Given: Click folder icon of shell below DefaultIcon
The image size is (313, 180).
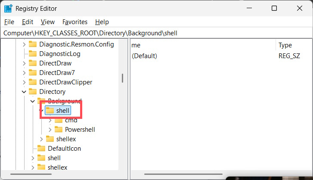Looking at the screenshot, I should point(41,158).
